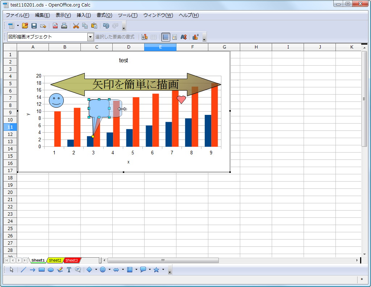Click the new spreadsheet icon
371x287 pixels.
click(11, 26)
